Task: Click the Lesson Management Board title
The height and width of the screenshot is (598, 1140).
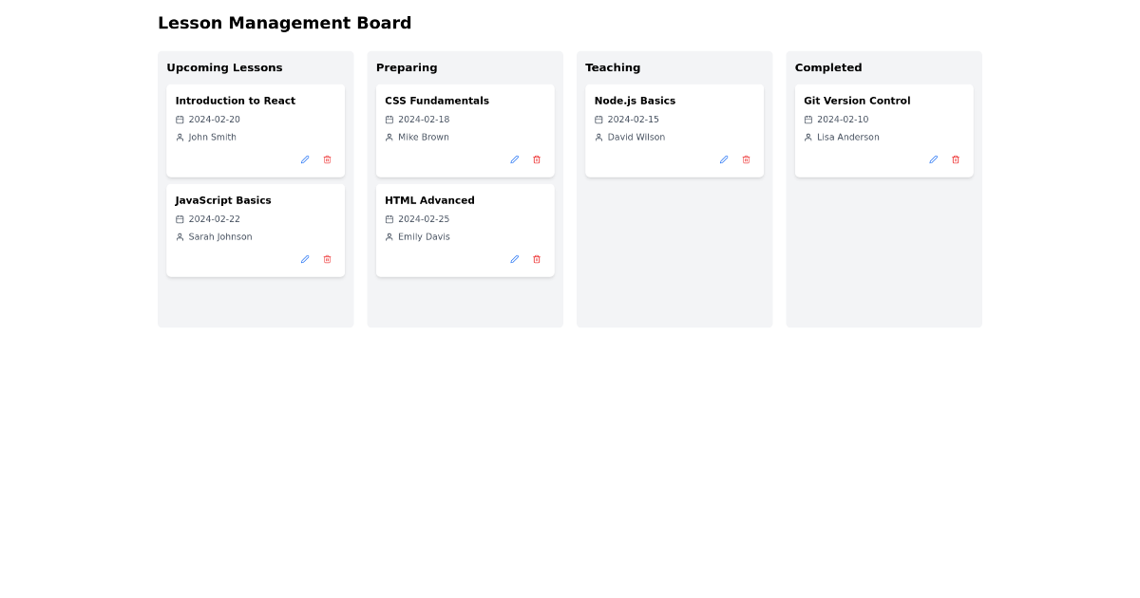Action: click(x=284, y=23)
